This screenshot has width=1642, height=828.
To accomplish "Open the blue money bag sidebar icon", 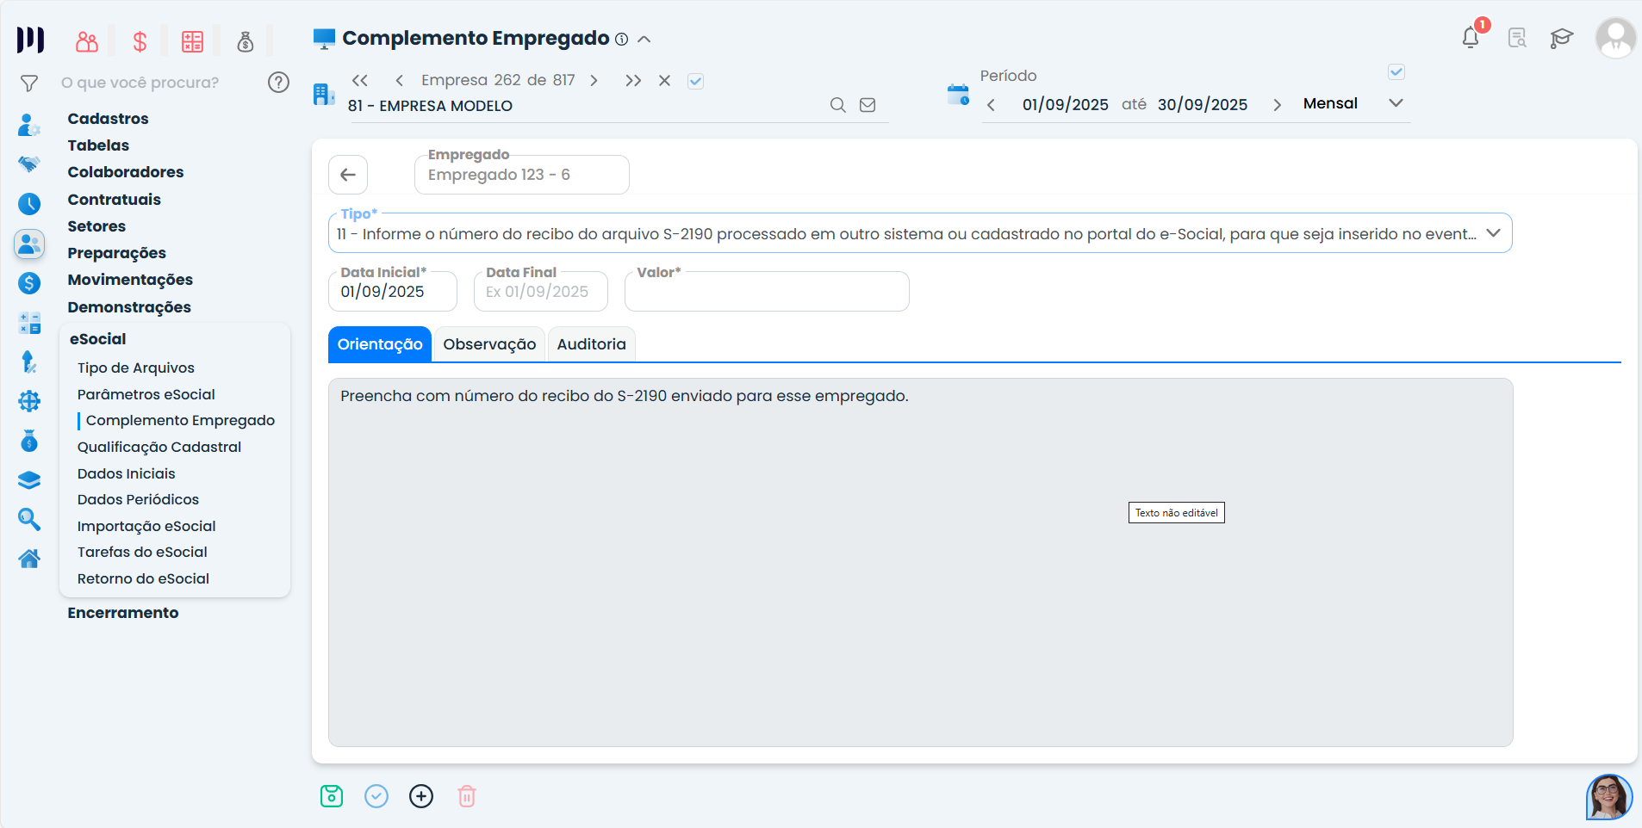I will pyautogui.click(x=29, y=441).
